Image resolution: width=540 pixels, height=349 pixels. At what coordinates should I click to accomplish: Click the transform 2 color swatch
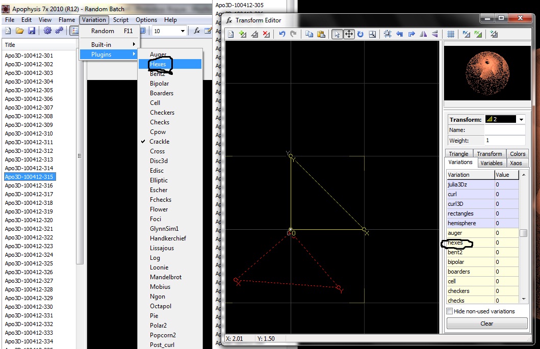[500, 119]
